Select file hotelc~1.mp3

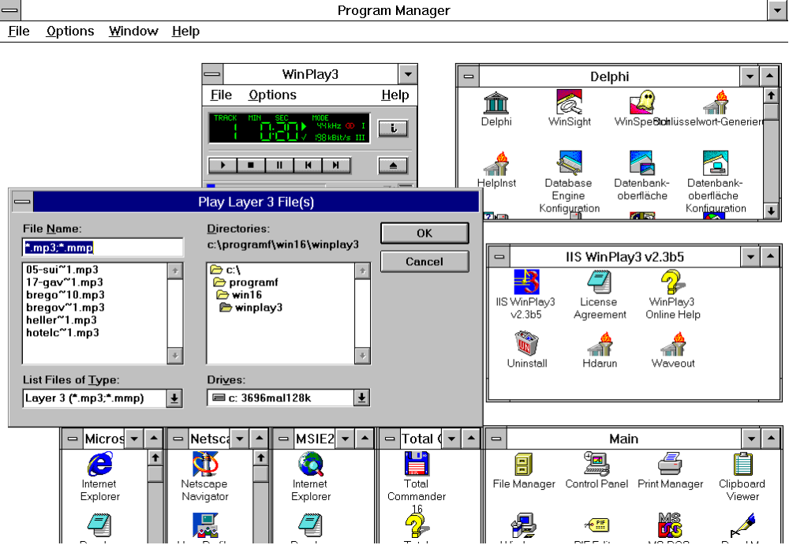[x=62, y=333]
